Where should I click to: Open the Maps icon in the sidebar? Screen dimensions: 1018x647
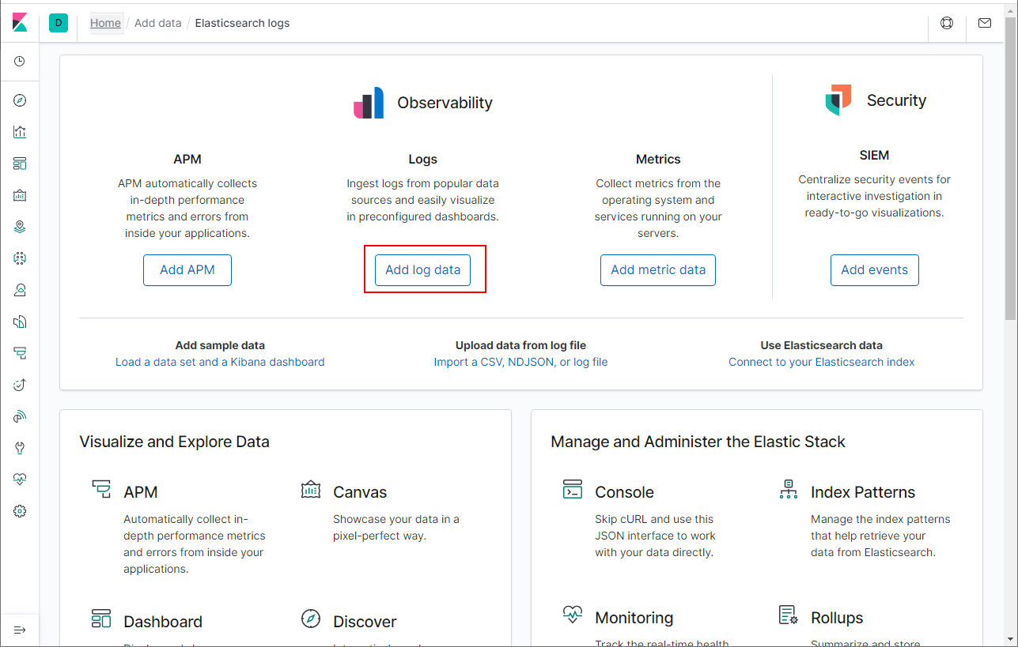click(x=20, y=227)
